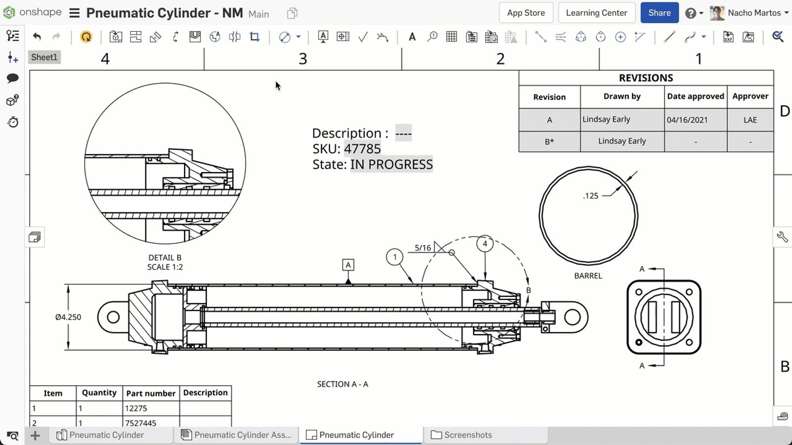Click the Undo arrow in toolbar
The width and height of the screenshot is (792, 445).
pyautogui.click(x=37, y=37)
